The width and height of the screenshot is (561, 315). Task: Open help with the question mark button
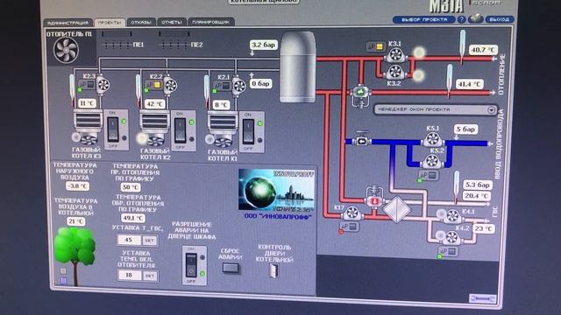click(462, 19)
